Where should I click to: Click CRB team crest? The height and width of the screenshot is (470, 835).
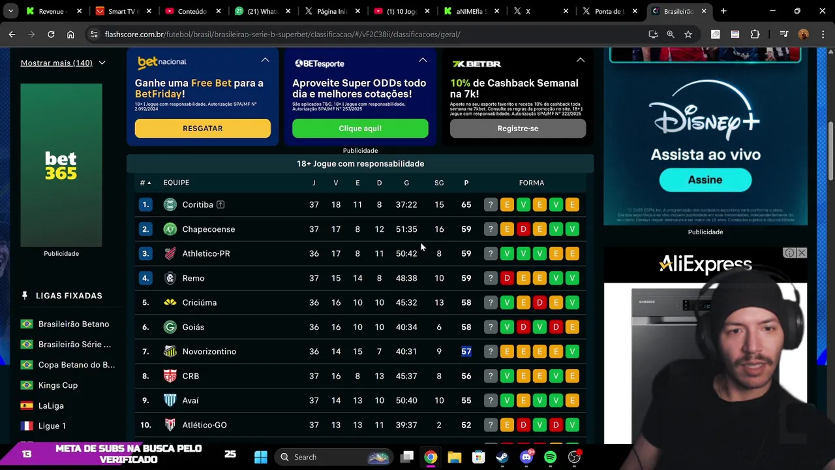(170, 376)
